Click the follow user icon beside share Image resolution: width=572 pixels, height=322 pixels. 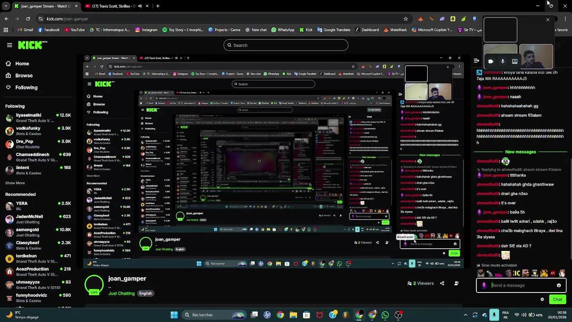[456, 283]
